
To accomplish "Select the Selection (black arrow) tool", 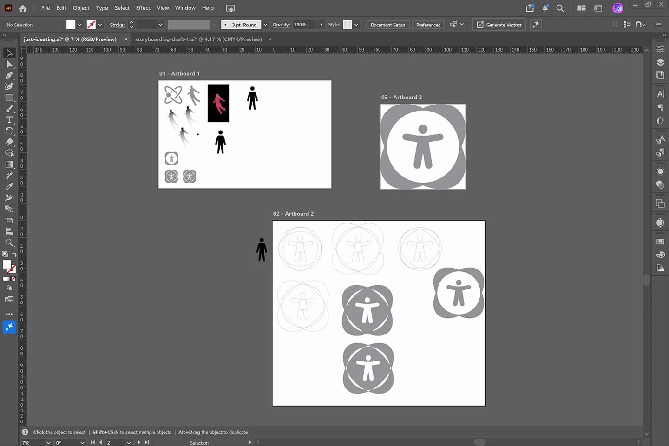I will [9, 53].
